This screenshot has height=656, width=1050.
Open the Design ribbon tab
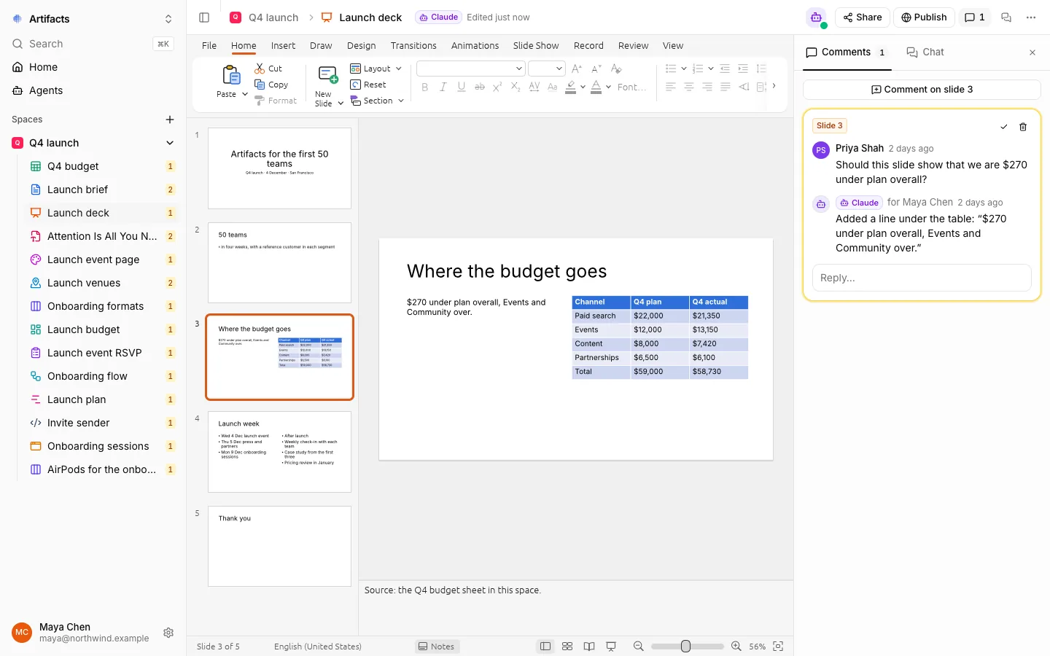click(361, 46)
